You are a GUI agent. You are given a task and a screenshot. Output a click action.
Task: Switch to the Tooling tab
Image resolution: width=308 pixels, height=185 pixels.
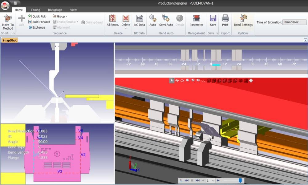click(x=35, y=10)
